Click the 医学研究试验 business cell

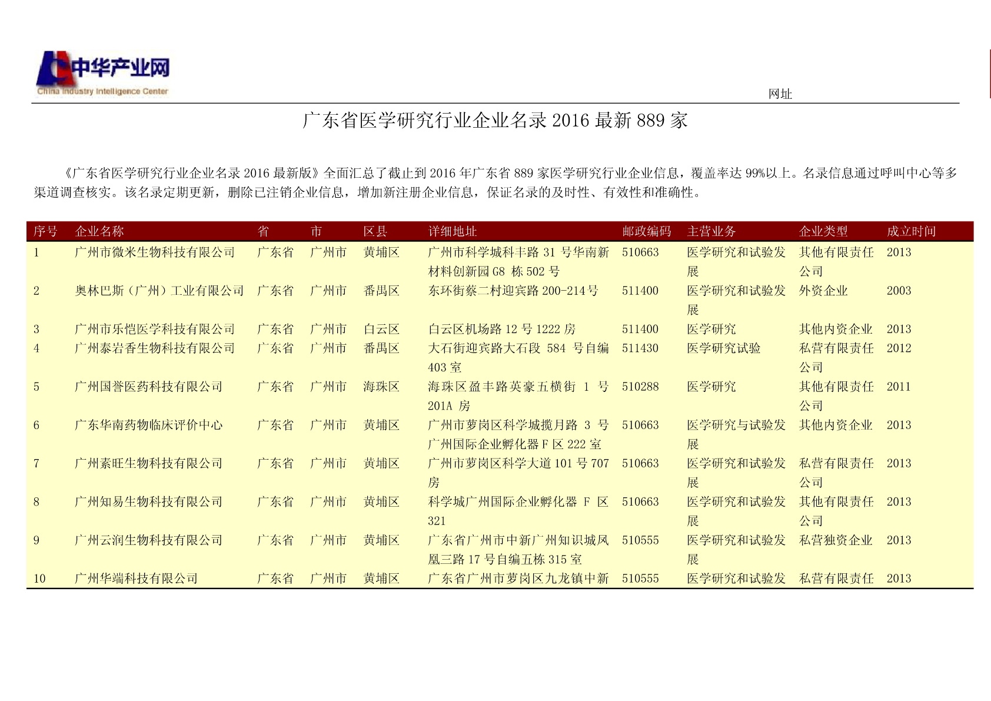pyautogui.click(x=724, y=348)
